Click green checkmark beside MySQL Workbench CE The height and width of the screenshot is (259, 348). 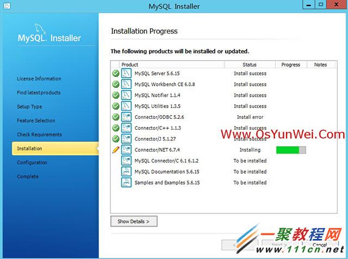click(x=116, y=84)
